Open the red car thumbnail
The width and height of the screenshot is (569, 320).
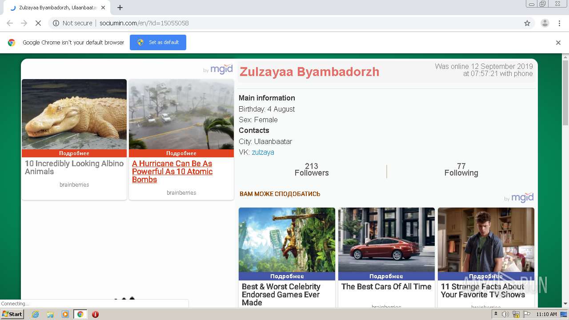[386, 240]
